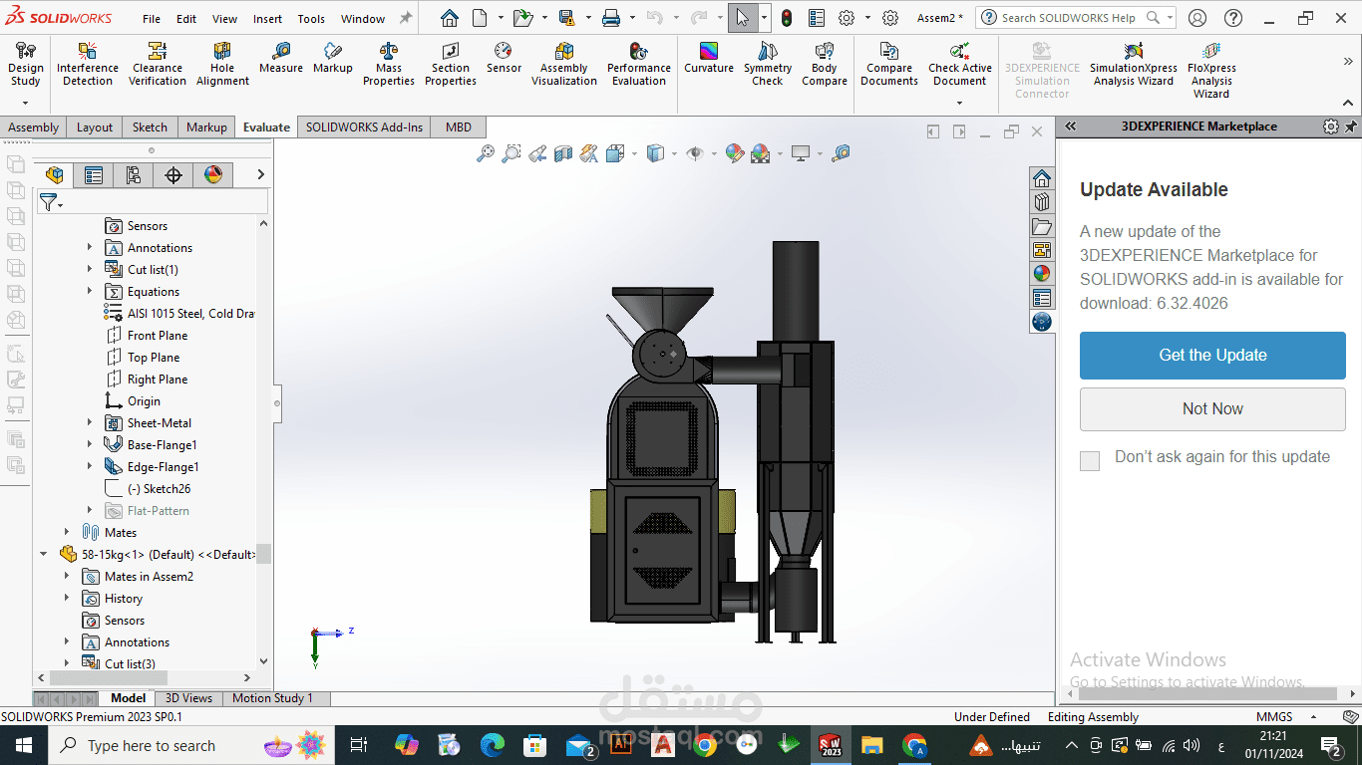This screenshot has width=1362, height=765.
Task: Expand Base-Flange1 feature
Action: click(90, 444)
